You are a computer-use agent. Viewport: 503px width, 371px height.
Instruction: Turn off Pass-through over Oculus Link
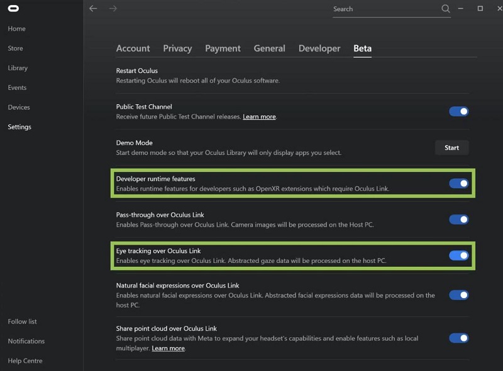(x=458, y=220)
